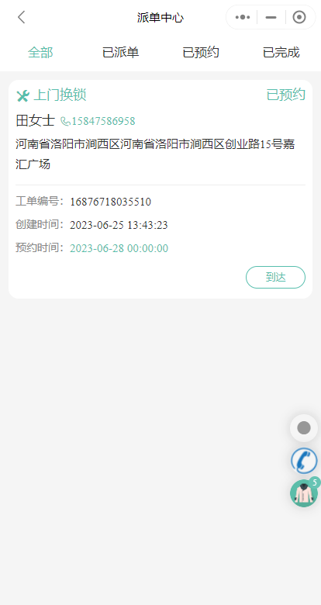Open the blue telephone floating button
321x605 pixels.
pyautogui.click(x=304, y=461)
